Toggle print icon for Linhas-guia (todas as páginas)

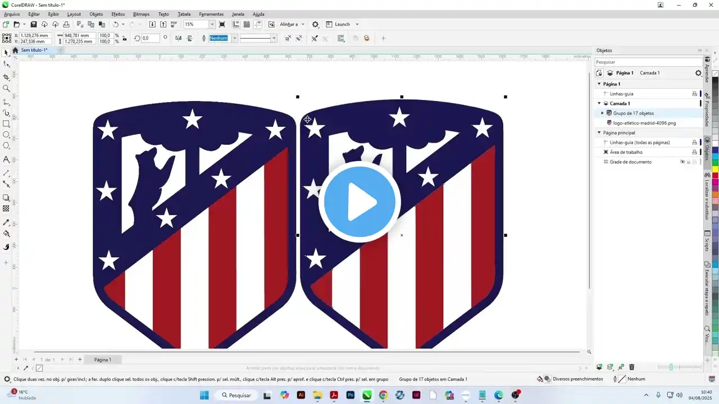coord(694,143)
